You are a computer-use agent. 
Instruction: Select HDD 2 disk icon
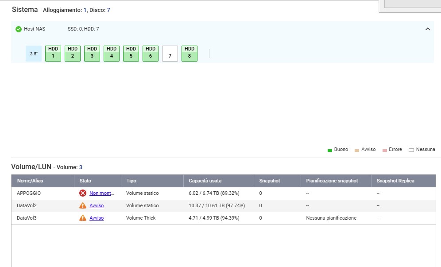point(73,53)
